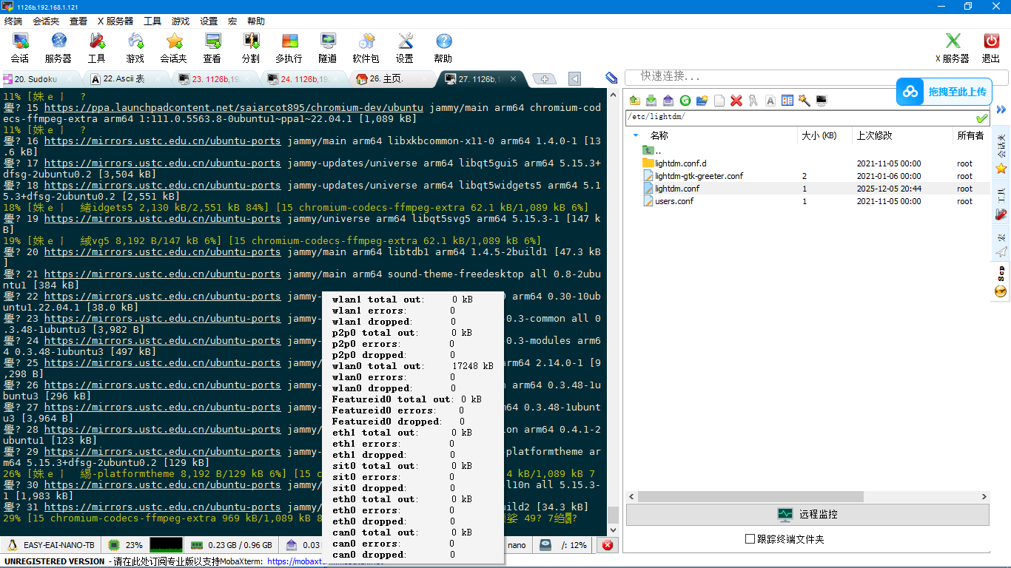Click SFTP new folder icon
The width and height of the screenshot is (1011, 568).
(702, 101)
